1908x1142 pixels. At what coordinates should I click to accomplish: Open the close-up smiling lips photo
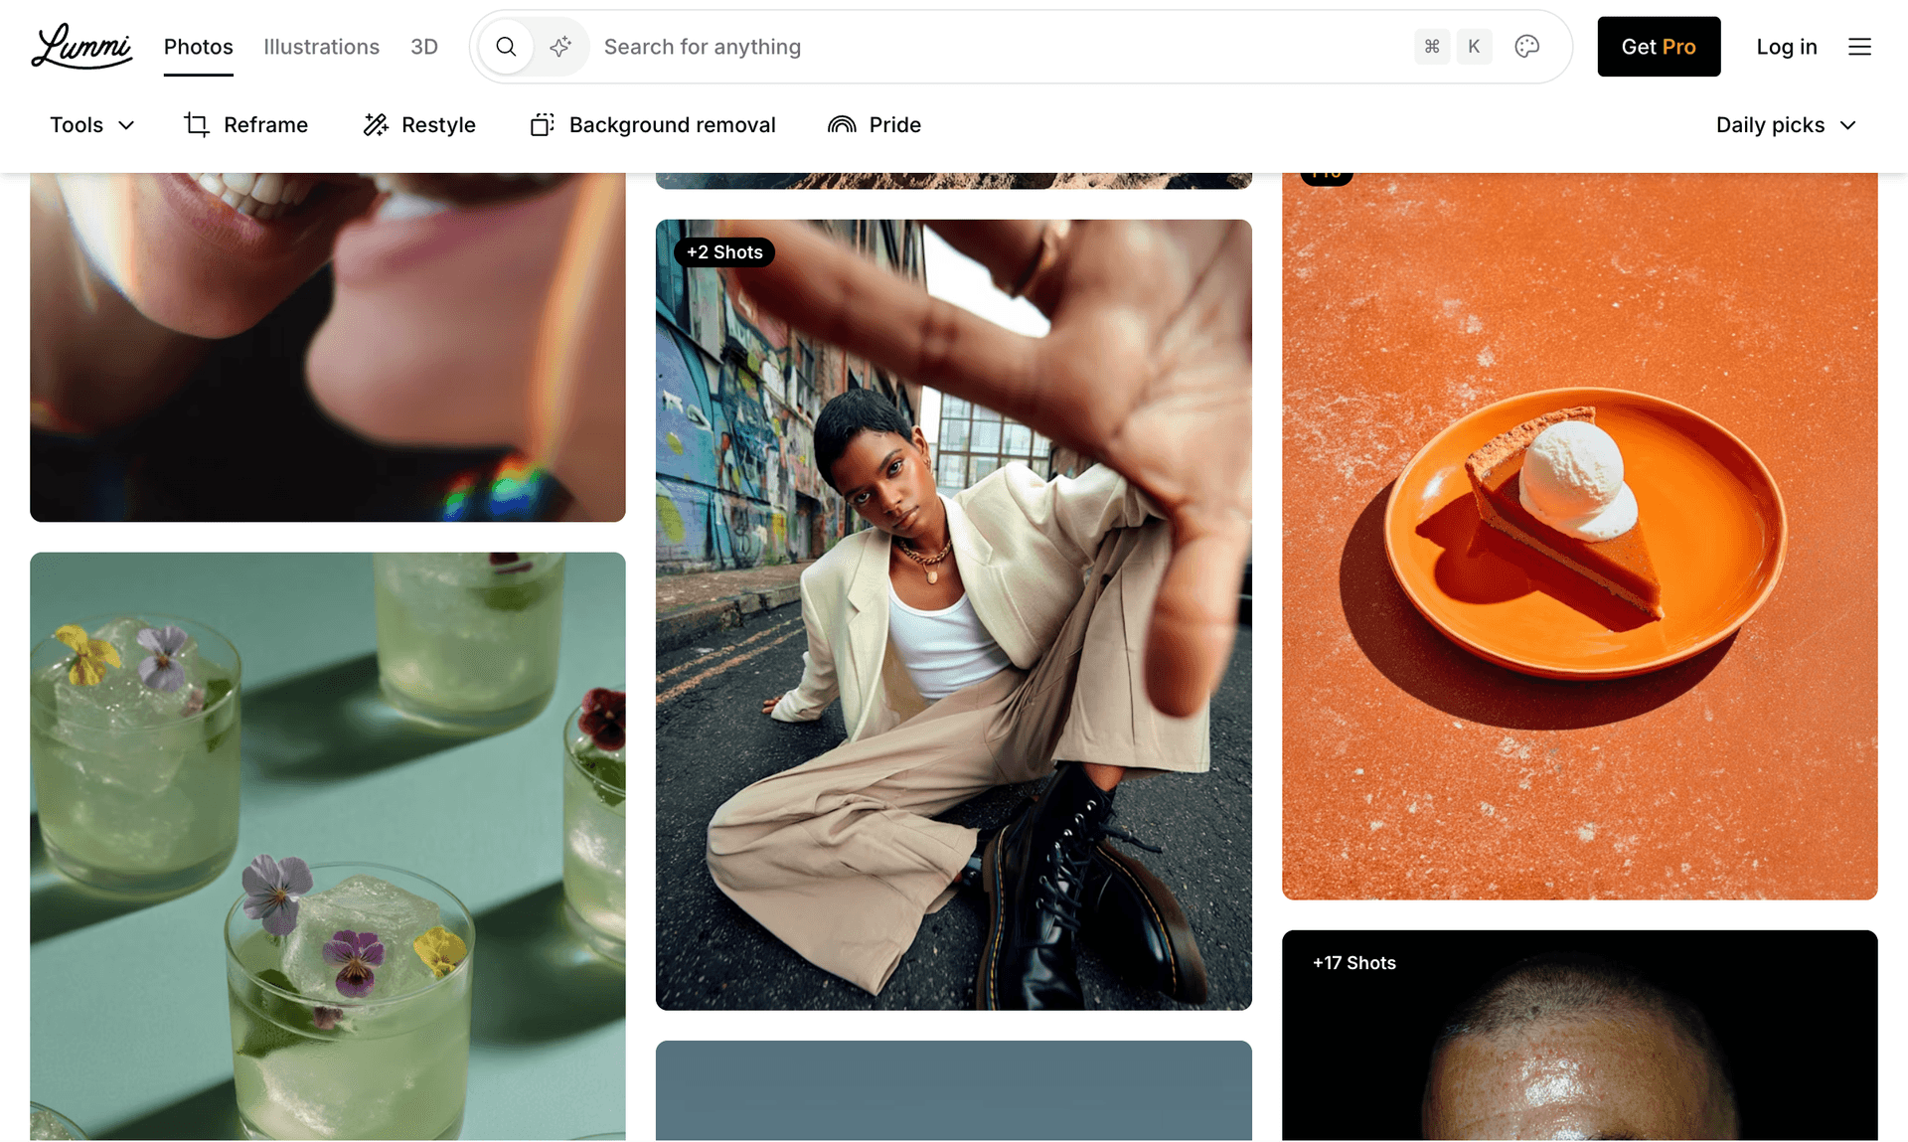[x=327, y=347]
